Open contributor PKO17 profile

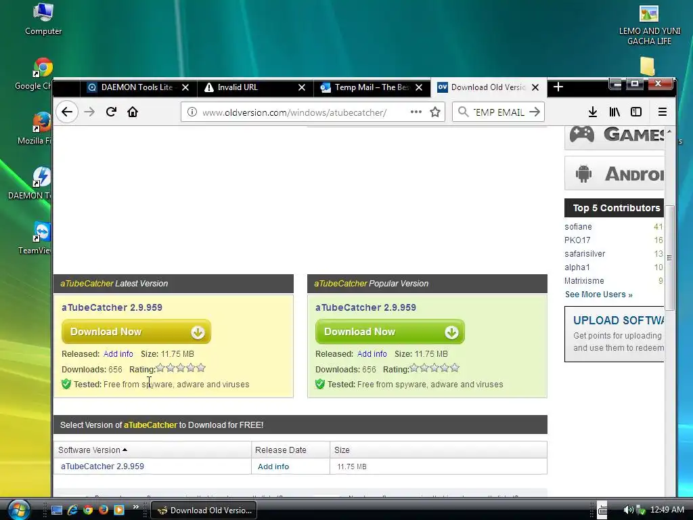pos(577,240)
